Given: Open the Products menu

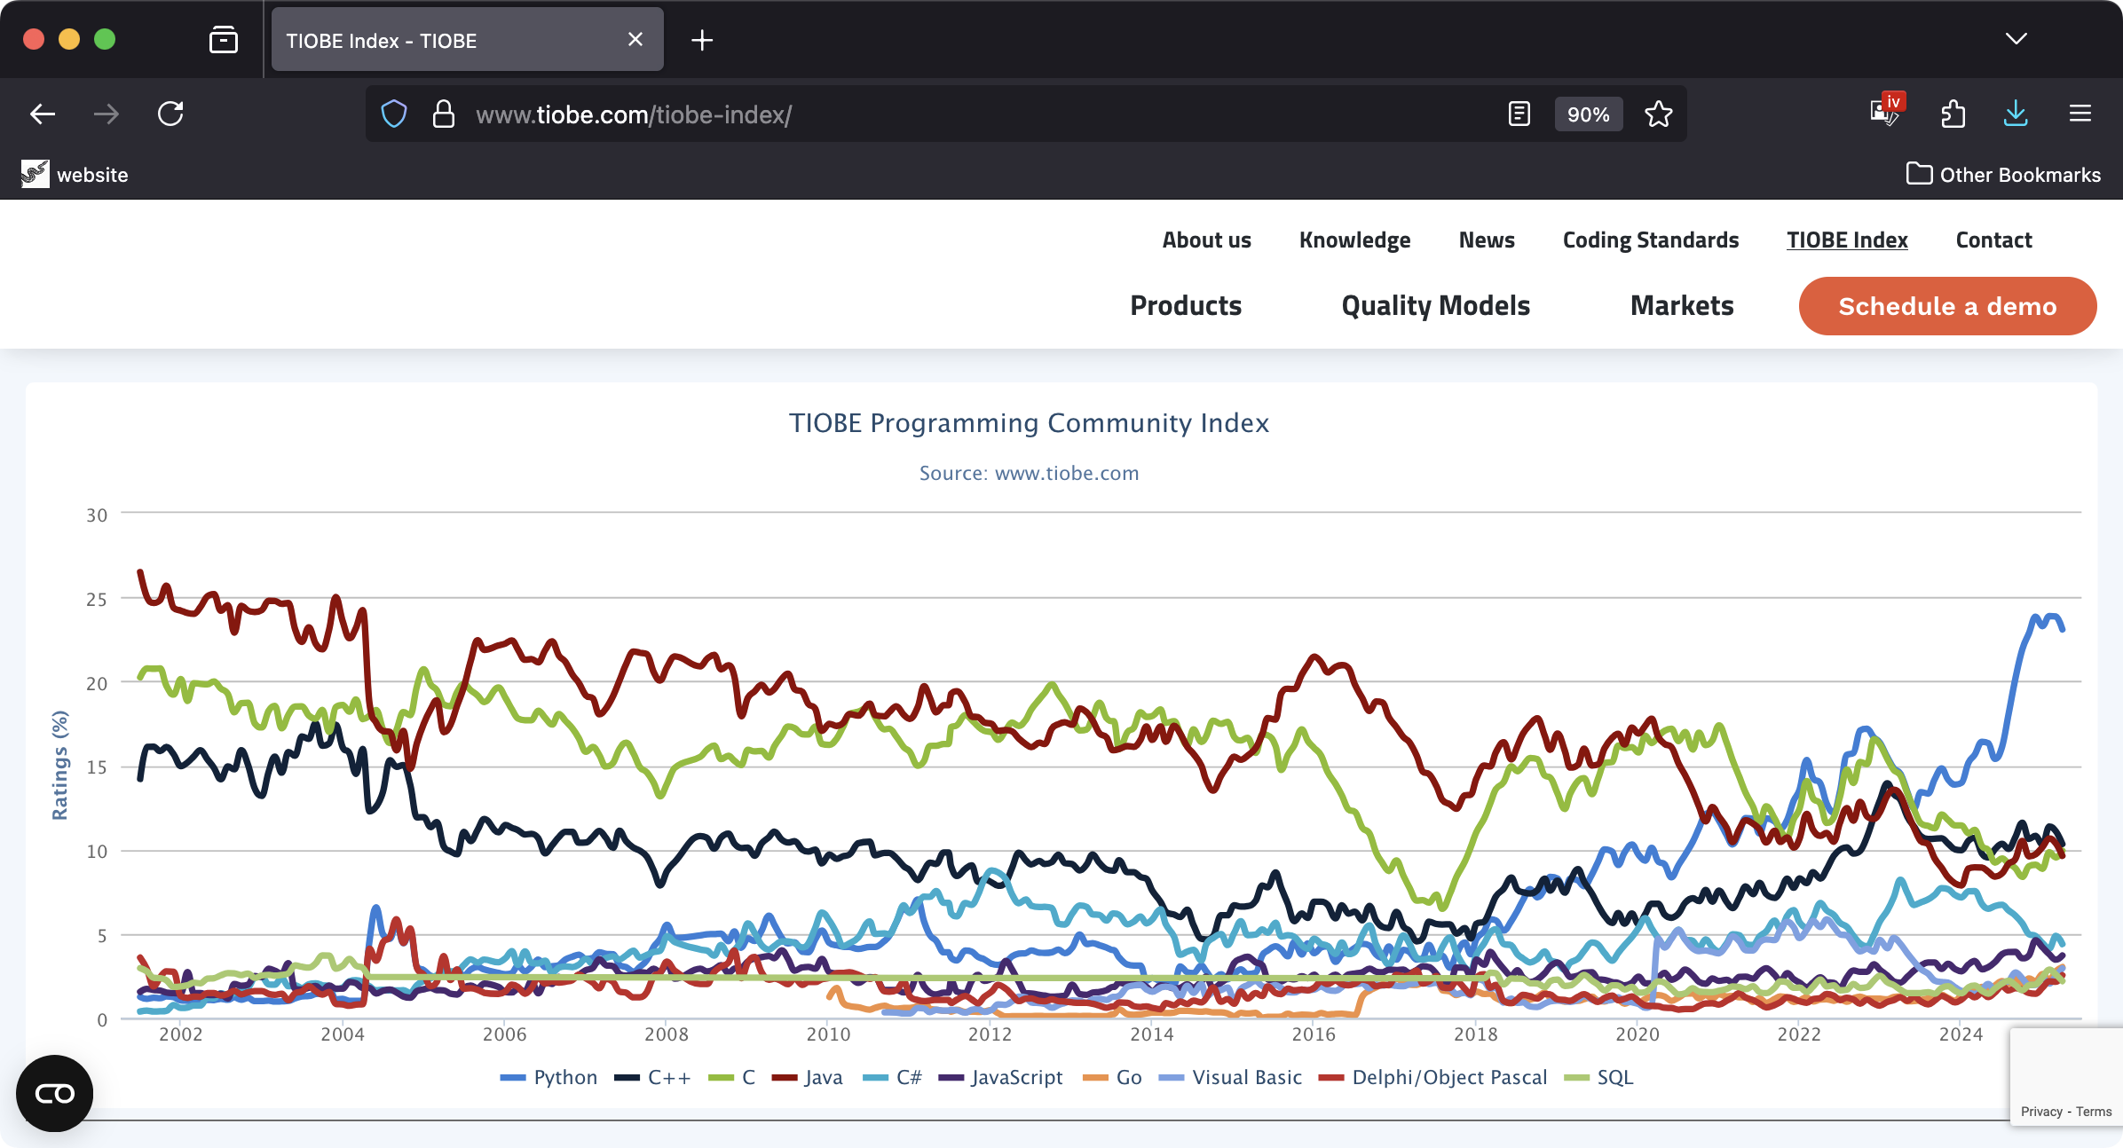Looking at the screenshot, I should (x=1186, y=305).
